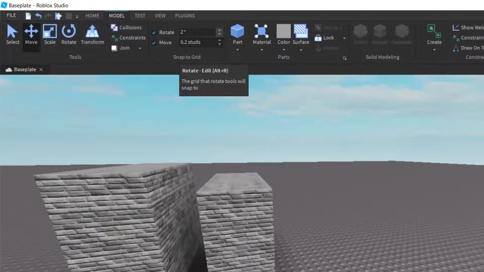
Task: Click the disabled Anchor icon
Action: click(318, 48)
